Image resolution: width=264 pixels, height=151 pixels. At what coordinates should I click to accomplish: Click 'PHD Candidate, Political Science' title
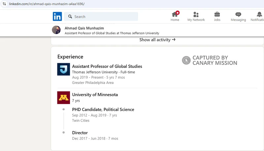coord(103,110)
